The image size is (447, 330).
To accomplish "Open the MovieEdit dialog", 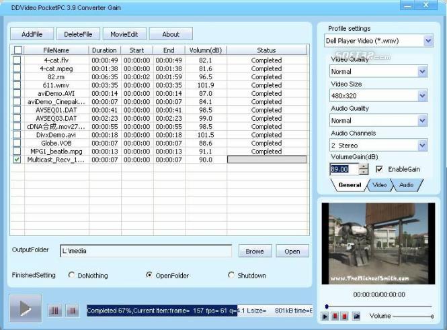I will pyautogui.click(x=124, y=34).
